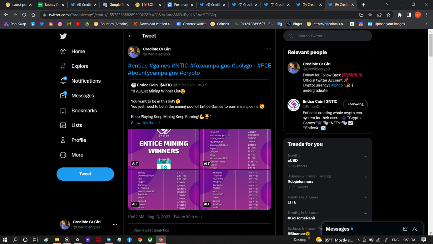
Task: Start a new Direct Message in Messages panel
Action: pos(405,229)
